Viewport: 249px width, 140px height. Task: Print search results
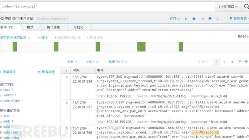pos(210,19)
